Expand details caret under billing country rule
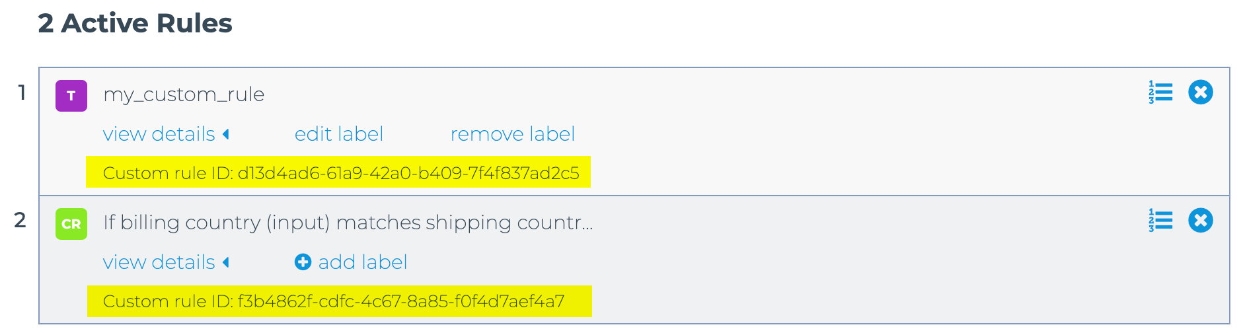Image resolution: width=1241 pixels, height=333 pixels. pos(226,262)
